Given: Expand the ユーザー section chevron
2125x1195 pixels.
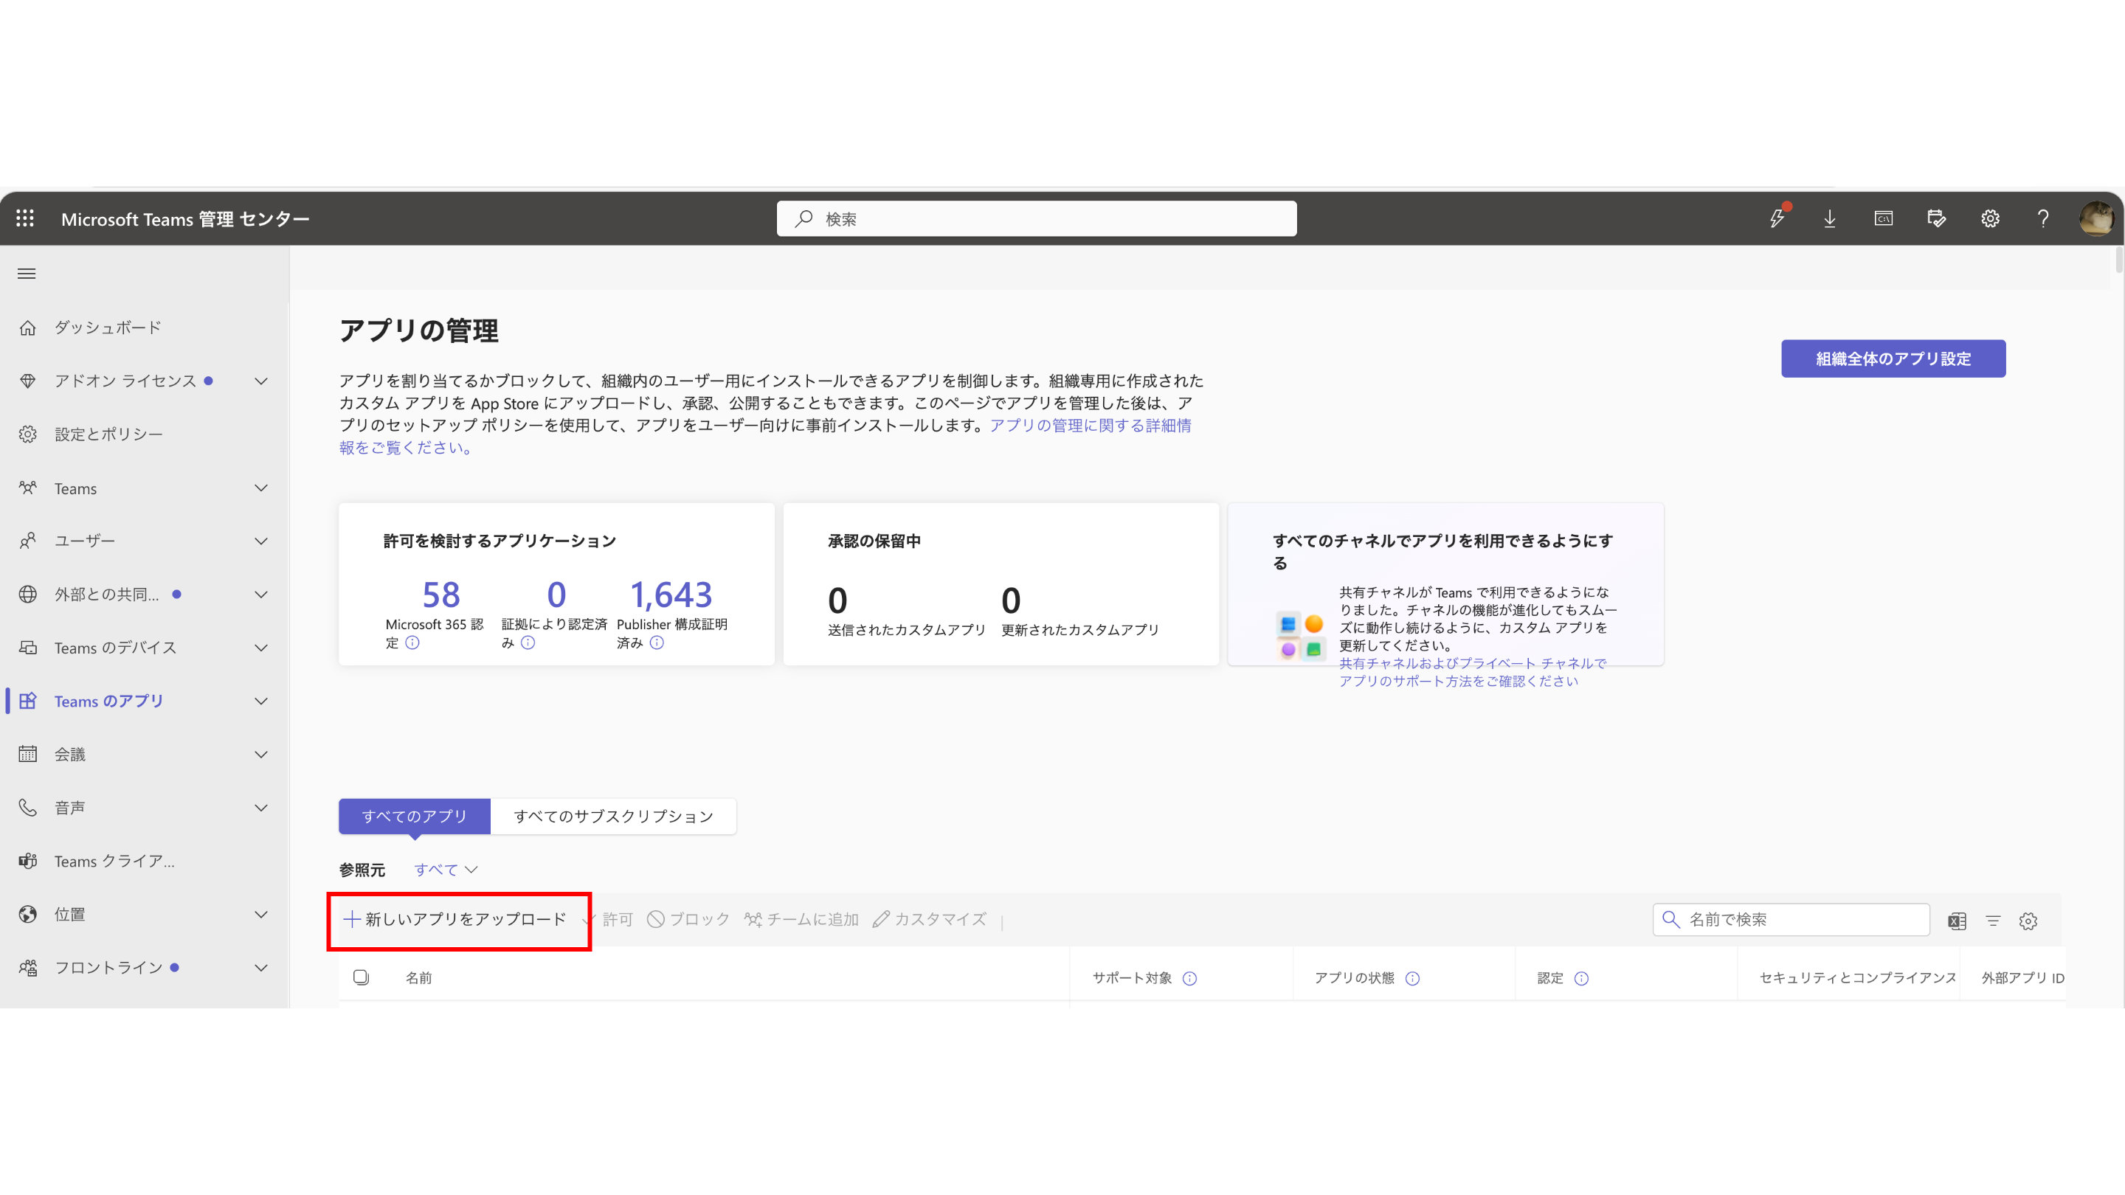Looking at the screenshot, I should click(x=261, y=541).
